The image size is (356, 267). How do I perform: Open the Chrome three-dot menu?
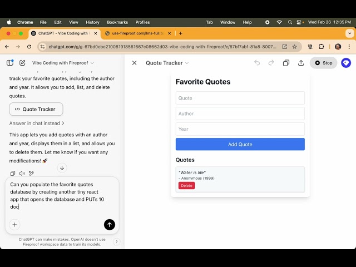349,47
